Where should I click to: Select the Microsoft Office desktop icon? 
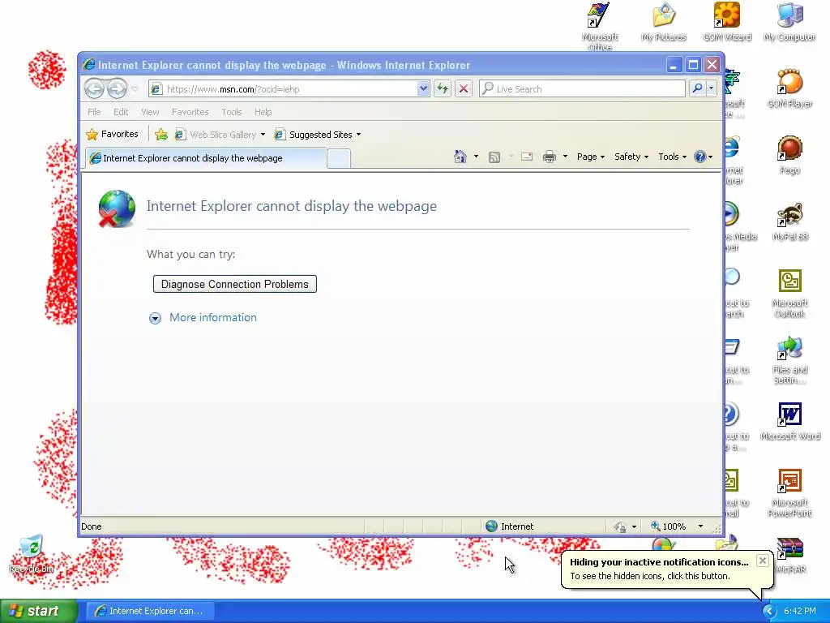pos(600,27)
